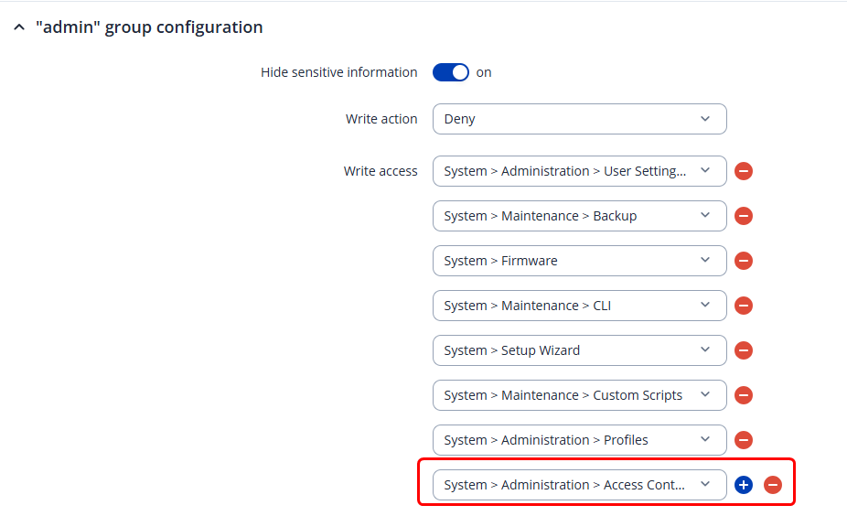Image resolution: width=847 pixels, height=516 pixels.
Task: Delete the Administration > Profiles access row
Action: coord(744,440)
